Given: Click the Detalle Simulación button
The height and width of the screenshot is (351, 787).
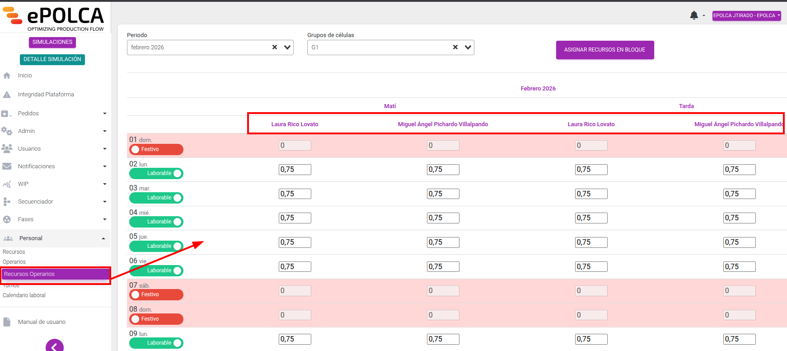Looking at the screenshot, I should coord(52,59).
